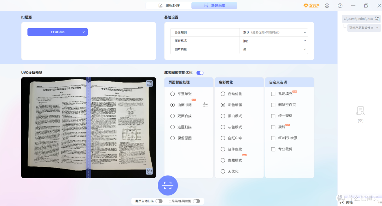
Task: Toggle 成者图像智能优化 switch
Action: (200, 73)
